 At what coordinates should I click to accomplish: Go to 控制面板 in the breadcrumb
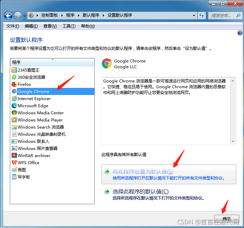click(x=50, y=15)
